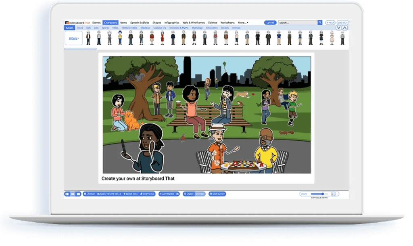The height and width of the screenshot is (246, 413).
Task: Open the Filters panel
Action: pyautogui.click(x=73, y=38)
